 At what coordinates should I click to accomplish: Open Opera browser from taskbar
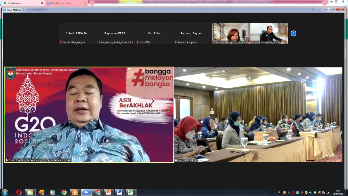click(x=19, y=192)
